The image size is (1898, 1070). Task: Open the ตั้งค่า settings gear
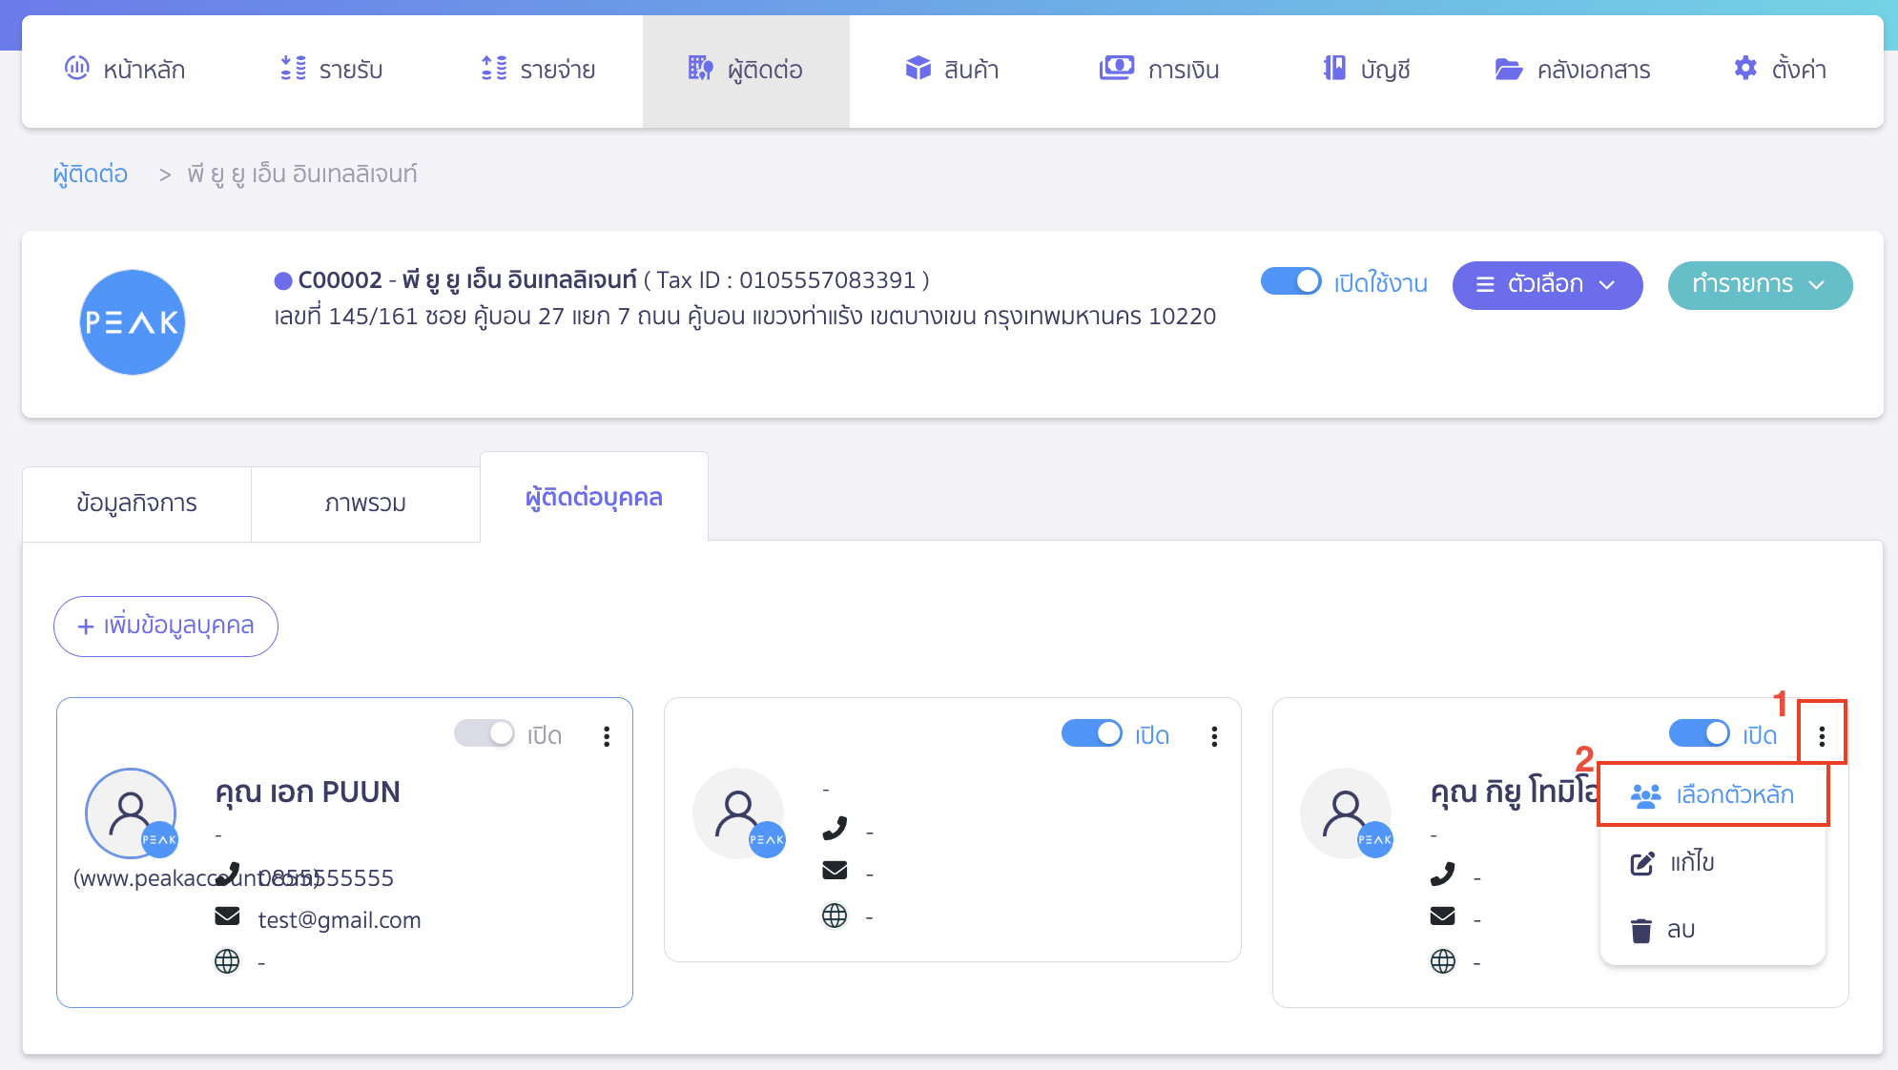(x=1745, y=69)
